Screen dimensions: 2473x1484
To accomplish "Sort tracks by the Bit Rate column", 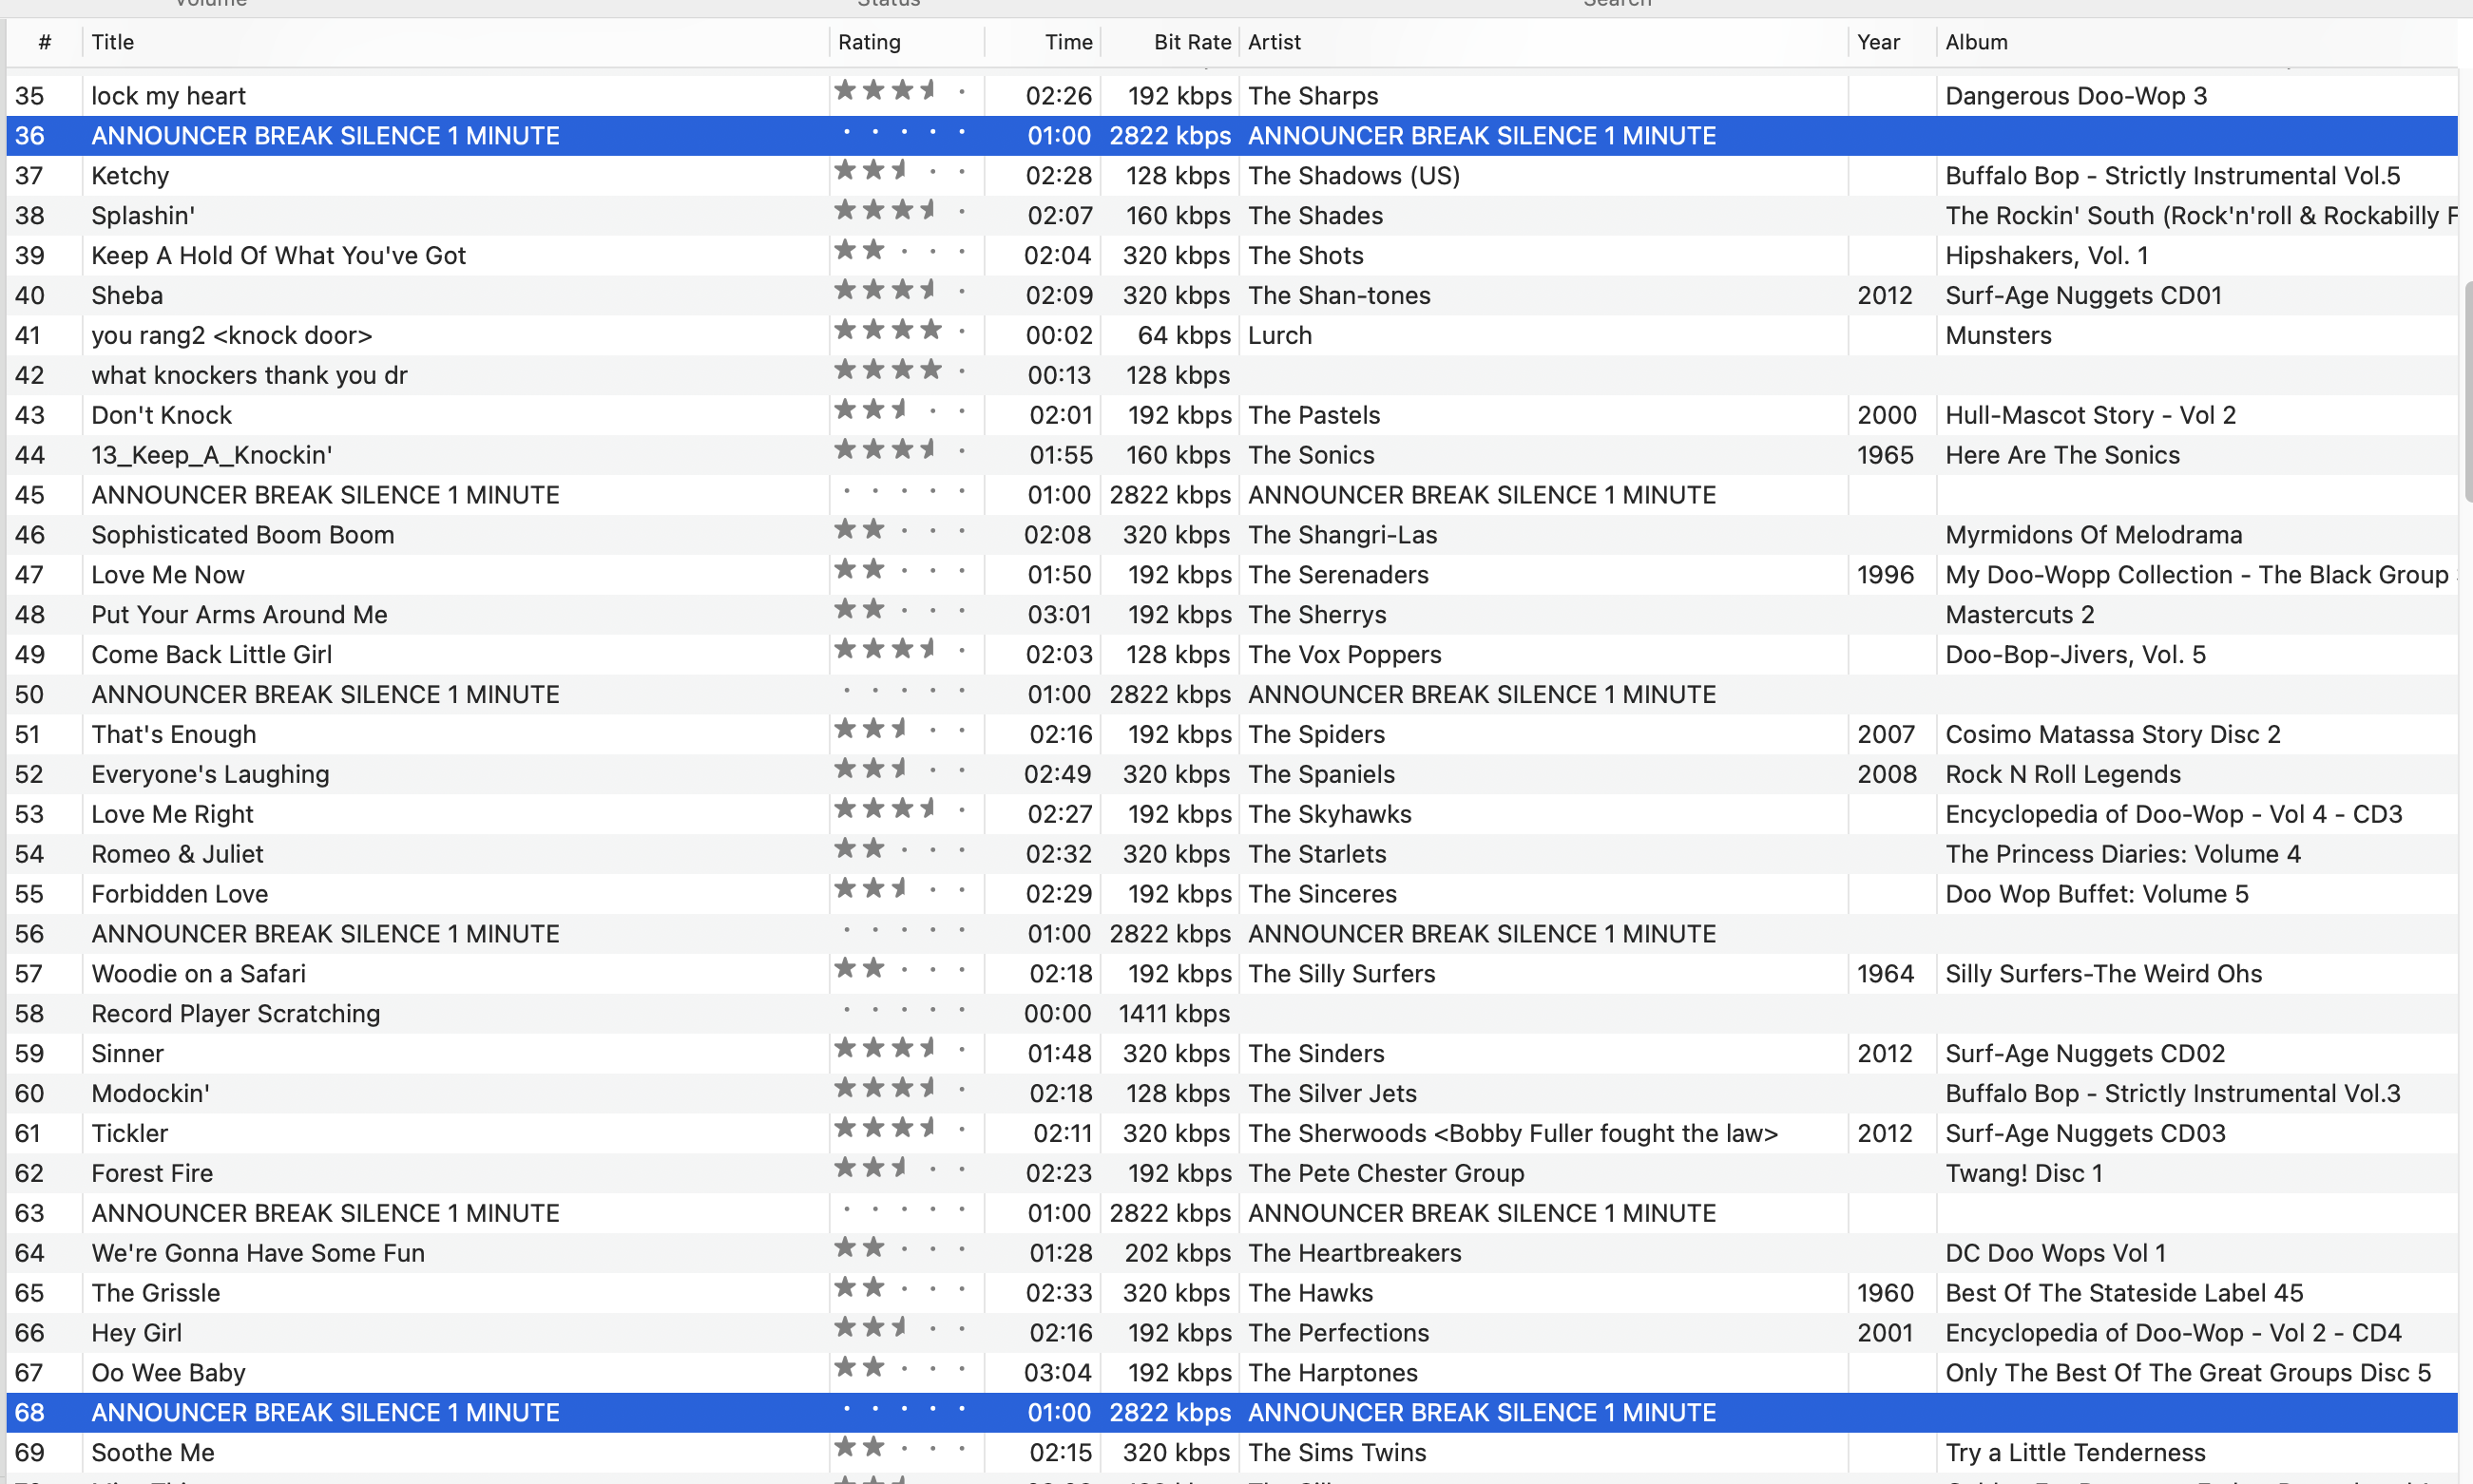I will [x=1191, y=42].
